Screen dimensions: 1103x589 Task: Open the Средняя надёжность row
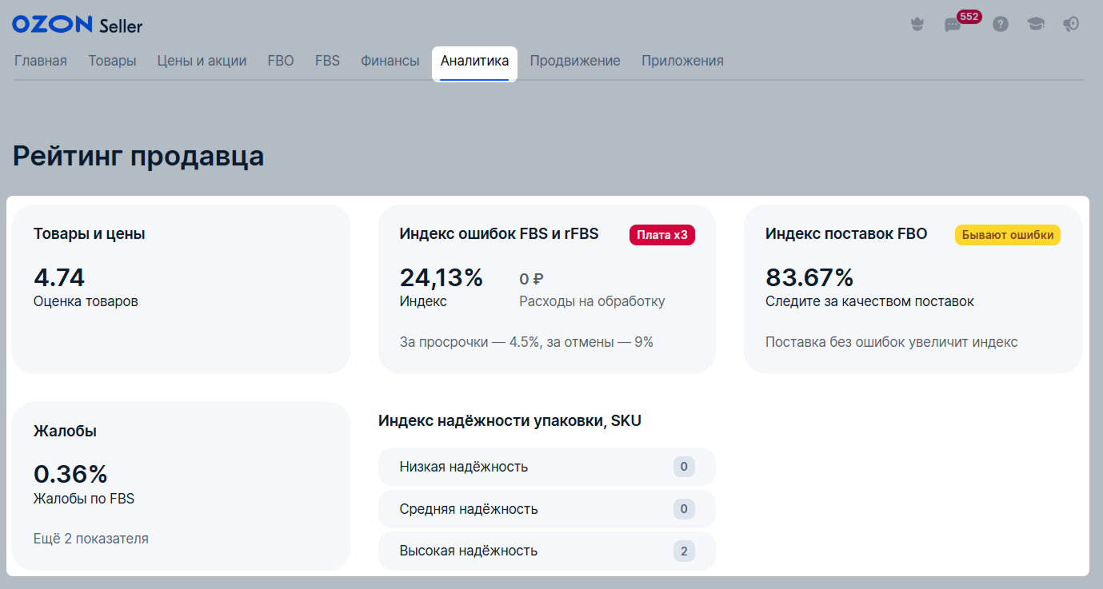click(547, 509)
